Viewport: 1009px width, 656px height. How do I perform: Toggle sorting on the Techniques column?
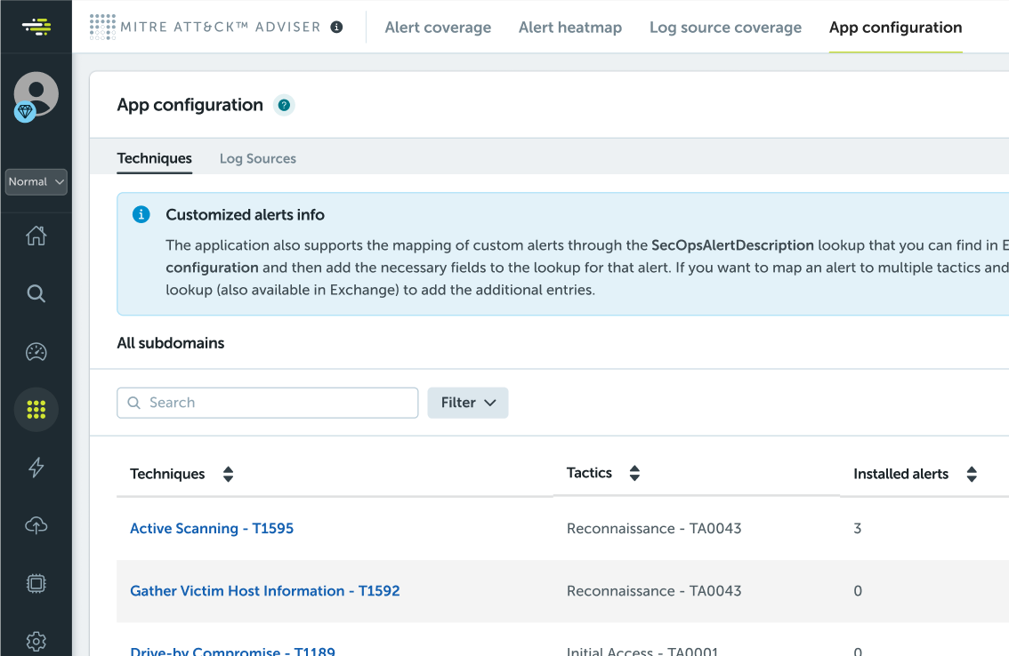click(x=228, y=474)
